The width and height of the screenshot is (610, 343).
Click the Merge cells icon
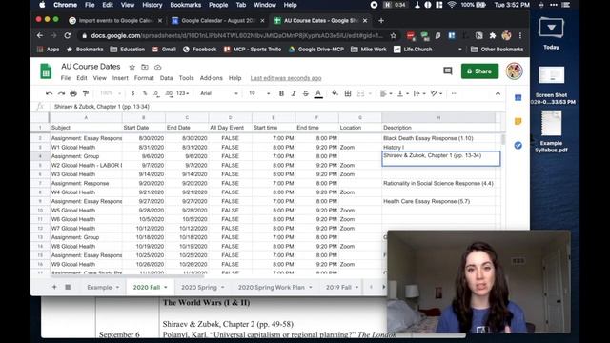pyautogui.click(x=360, y=93)
